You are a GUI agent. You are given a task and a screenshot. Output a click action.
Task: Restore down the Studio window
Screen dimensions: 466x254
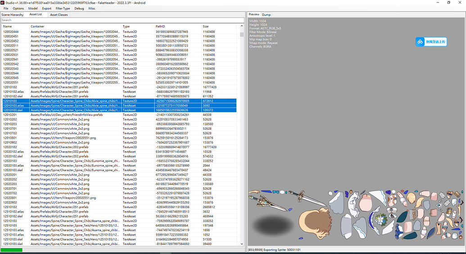(x=448, y=3)
